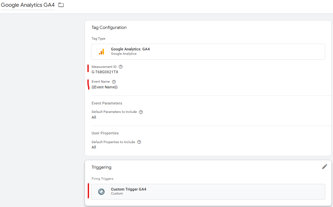Viewport: 333px width, 207px height.
Task: Select the Measurement ID value G-T68G0X21TX
Action: [105, 72]
